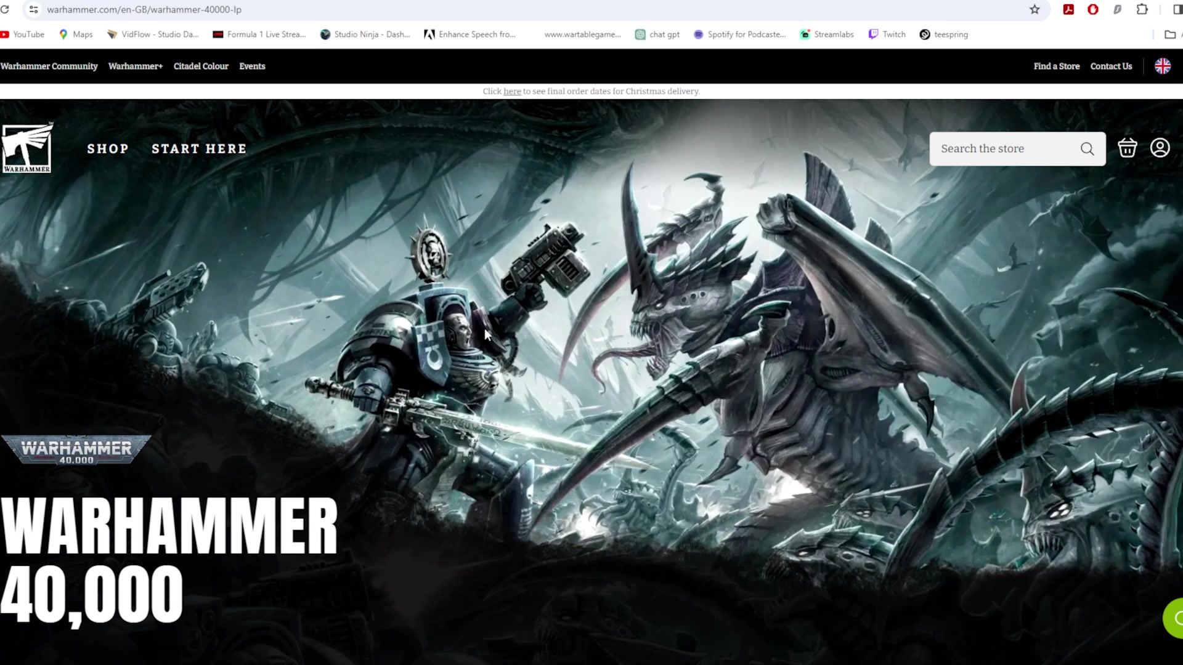
Task: Open the Enhance Speech fro... bookmark
Action: 470,34
